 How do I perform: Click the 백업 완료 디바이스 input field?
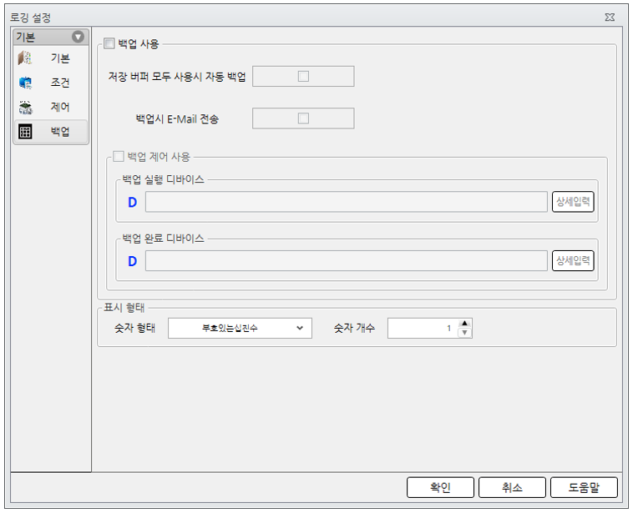(346, 260)
